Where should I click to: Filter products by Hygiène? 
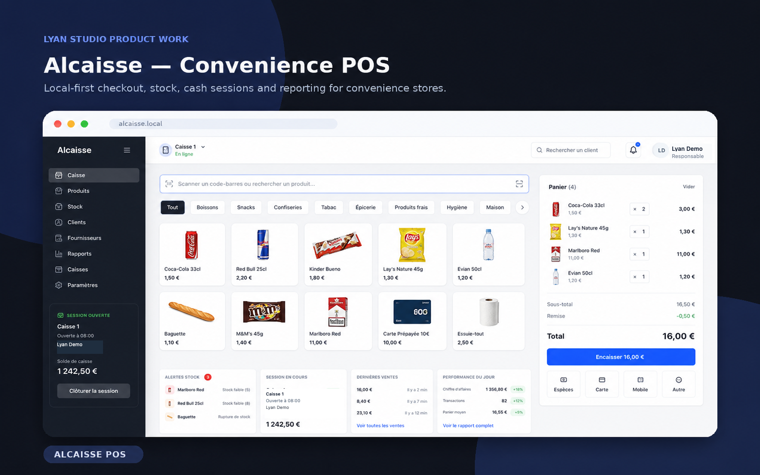click(x=457, y=207)
